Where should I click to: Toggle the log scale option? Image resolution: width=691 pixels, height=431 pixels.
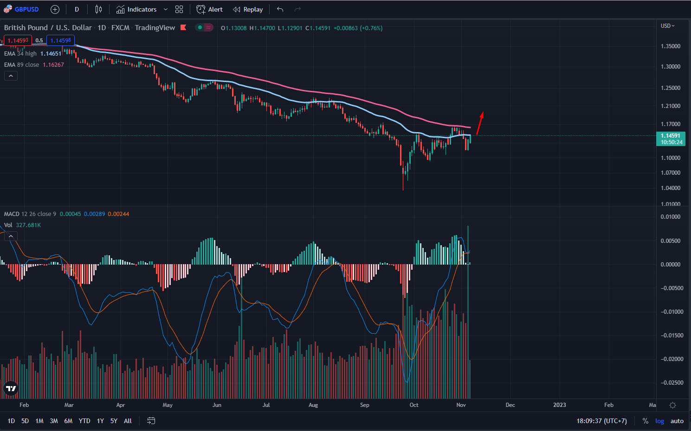(x=659, y=421)
